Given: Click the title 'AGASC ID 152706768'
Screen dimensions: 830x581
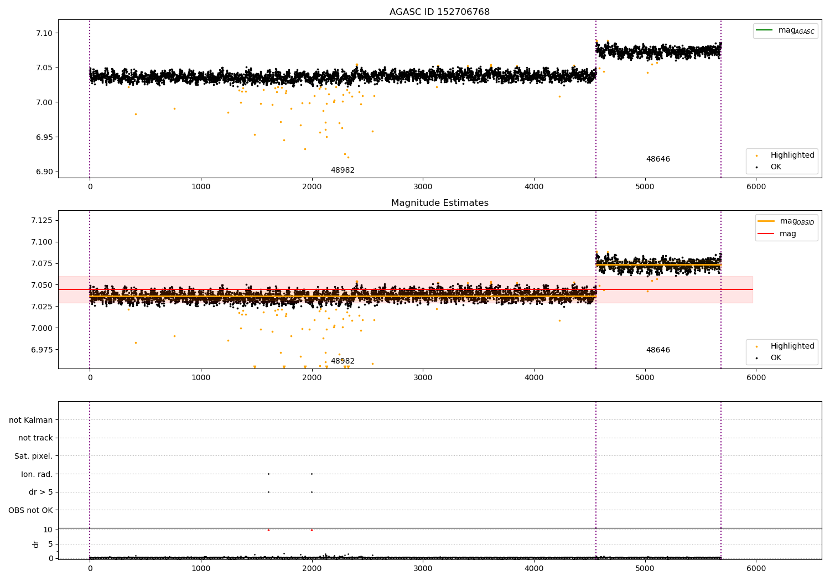Looking at the screenshot, I should pos(439,12).
